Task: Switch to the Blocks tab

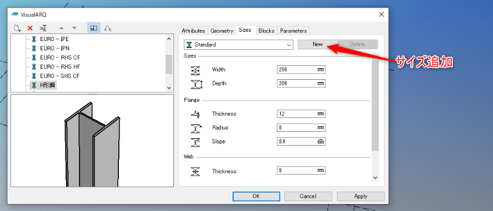Action: pos(266,31)
